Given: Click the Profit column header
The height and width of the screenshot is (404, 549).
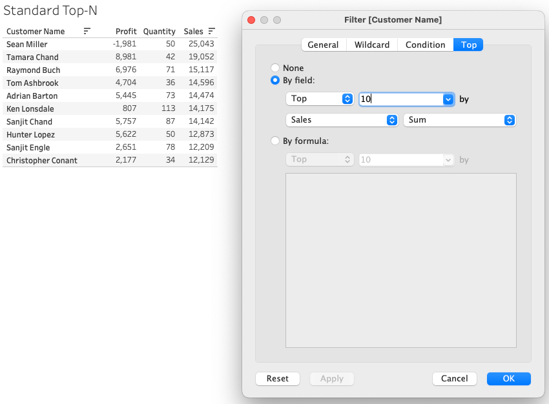Looking at the screenshot, I should click(x=126, y=31).
